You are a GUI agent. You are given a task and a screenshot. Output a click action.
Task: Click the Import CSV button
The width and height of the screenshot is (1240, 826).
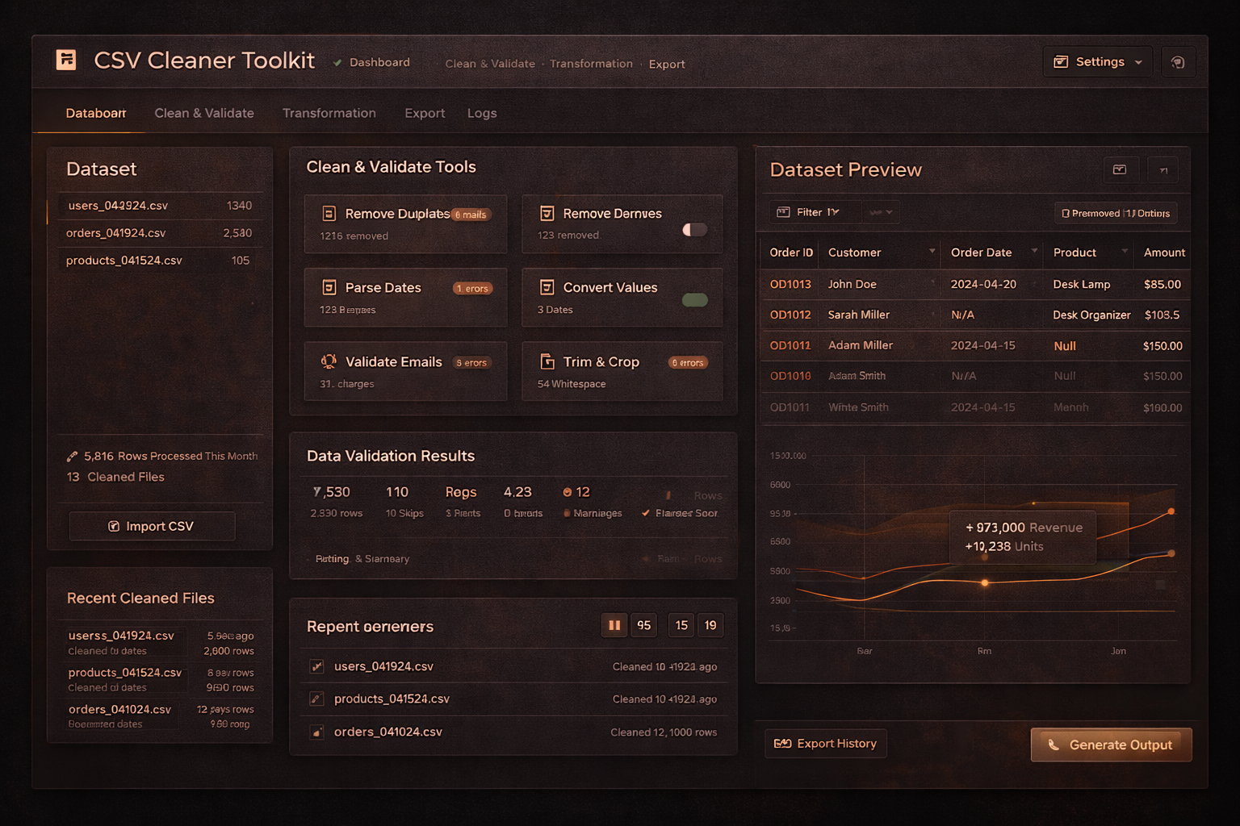(x=152, y=525)
